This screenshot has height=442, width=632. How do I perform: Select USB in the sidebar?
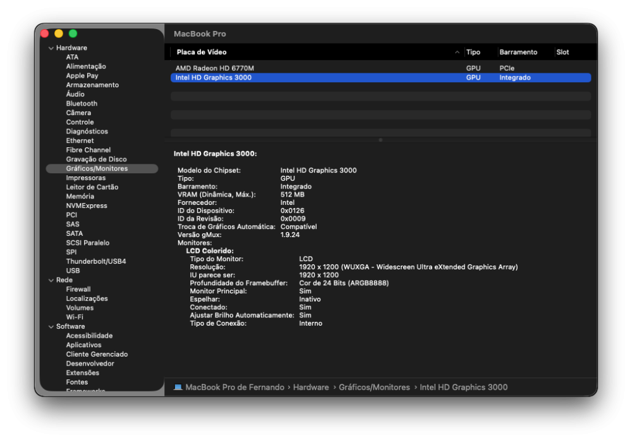pyautogui.click(x=73, y=271)
